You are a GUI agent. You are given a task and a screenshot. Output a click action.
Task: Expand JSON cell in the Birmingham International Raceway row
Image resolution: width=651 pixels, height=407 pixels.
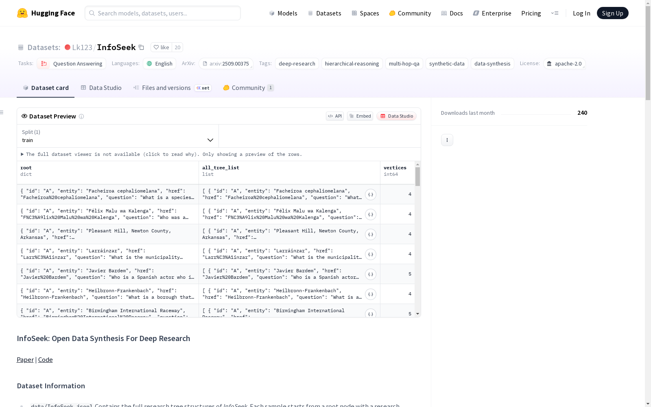370,313
